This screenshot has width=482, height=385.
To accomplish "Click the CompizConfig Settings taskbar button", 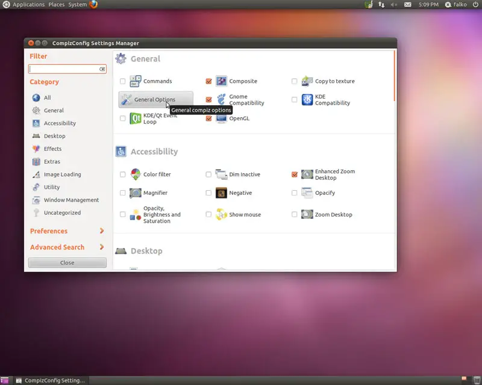I will click(x=51, y=380).
